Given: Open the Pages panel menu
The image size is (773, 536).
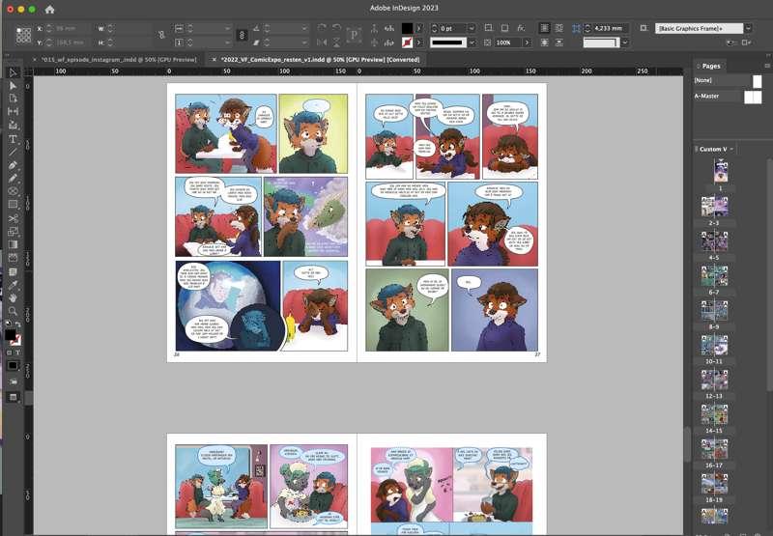Looking at the screenshot, I should point(767,66).
